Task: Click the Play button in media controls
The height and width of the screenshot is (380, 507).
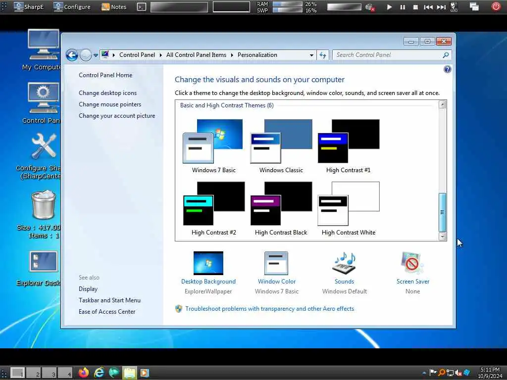Action: point(389,7)
